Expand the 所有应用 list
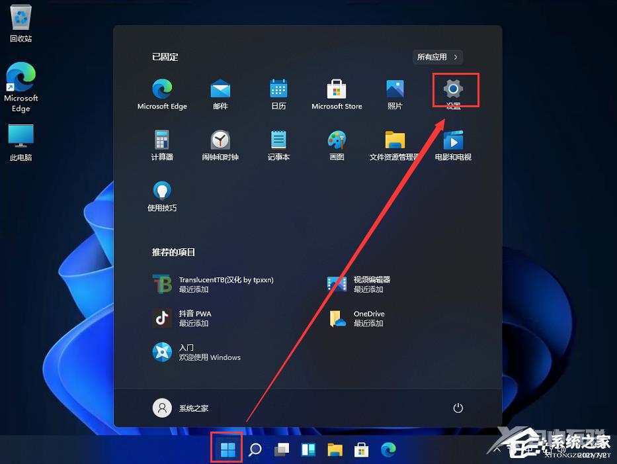Screen dimensions: 617x464 click(x=436, y=57)
